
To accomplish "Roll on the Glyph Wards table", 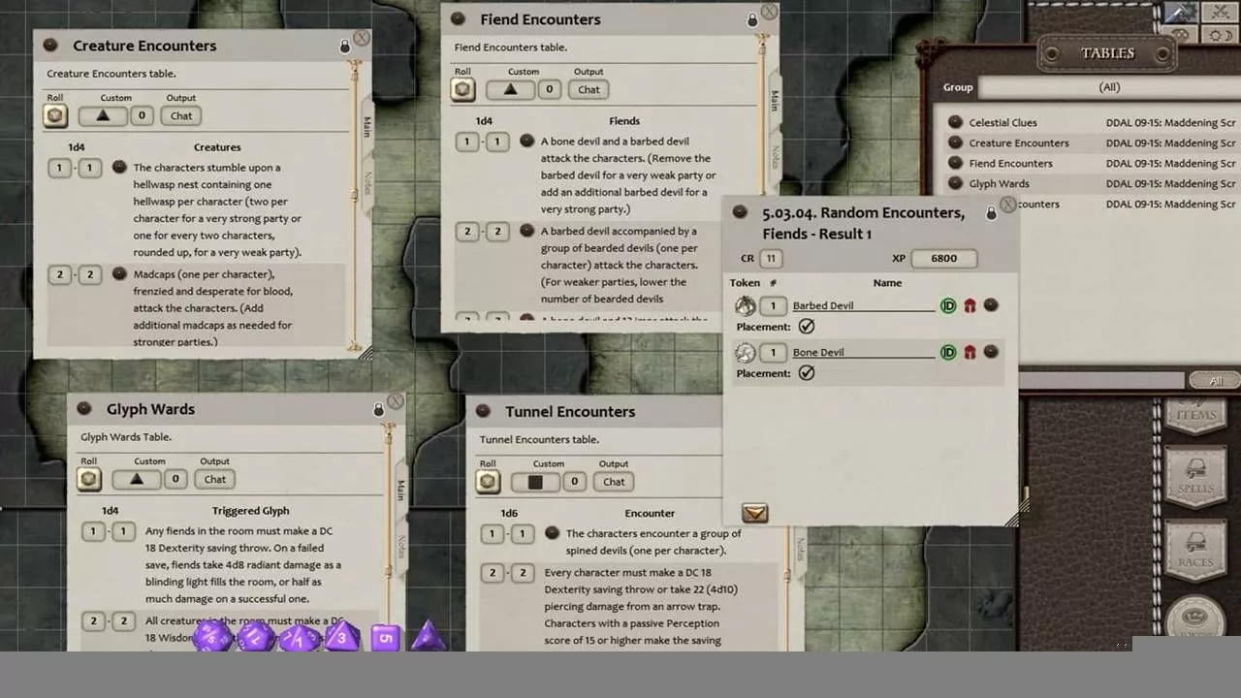I will click(x=89, y=479).
